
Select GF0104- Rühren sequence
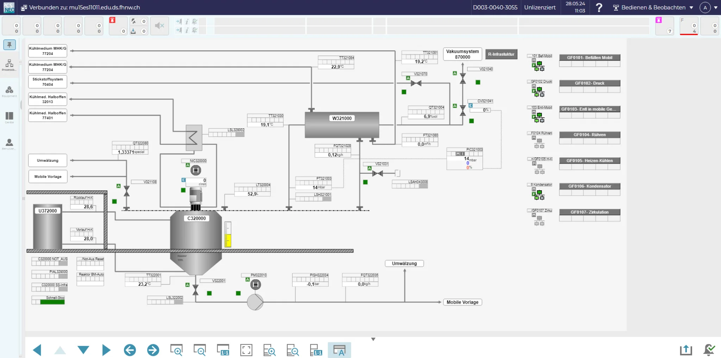(x=590, y=135)
